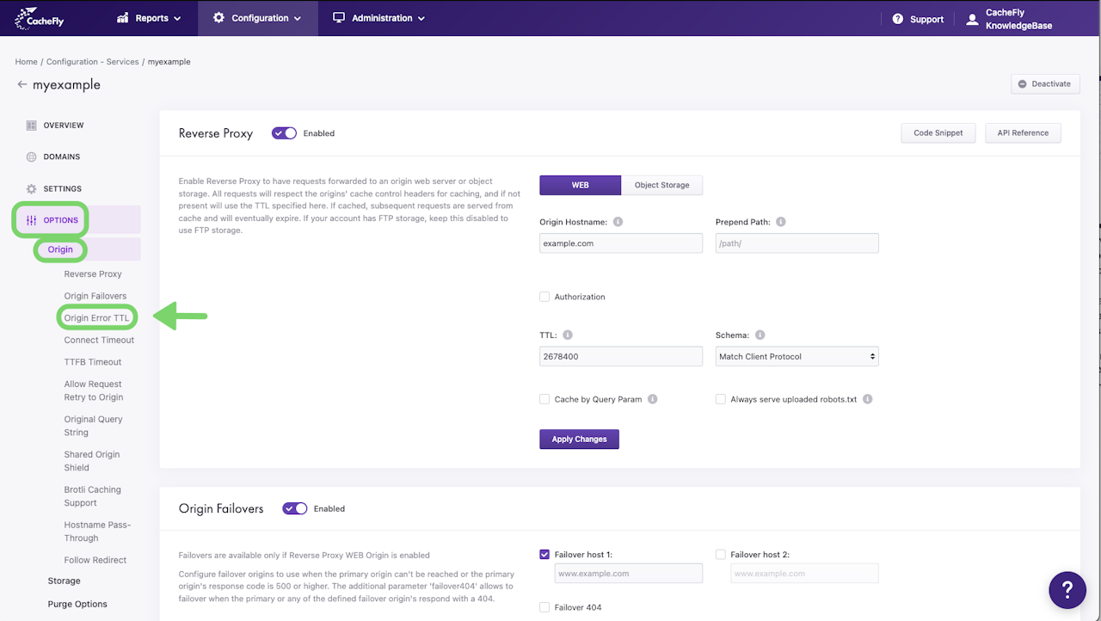Select TTFB Timeout in sidebar
The height and width of the screenshot is (621, 1101).
pyautogui.click(x=93, y=362)
